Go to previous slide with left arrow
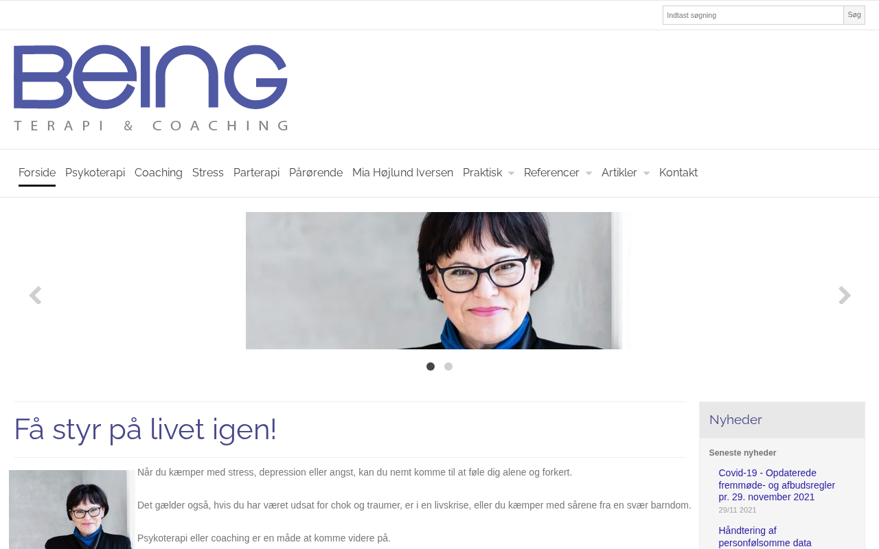 (x=35, y=296)
